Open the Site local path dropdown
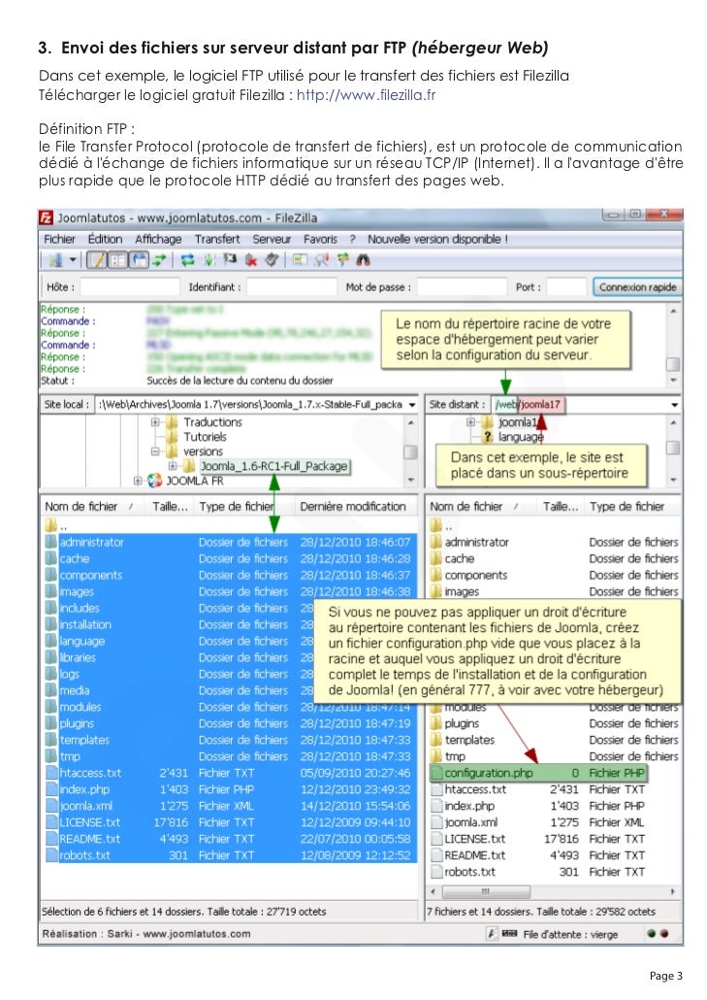The width and height of the screenshot is (707, 1000). click(412, 404)
